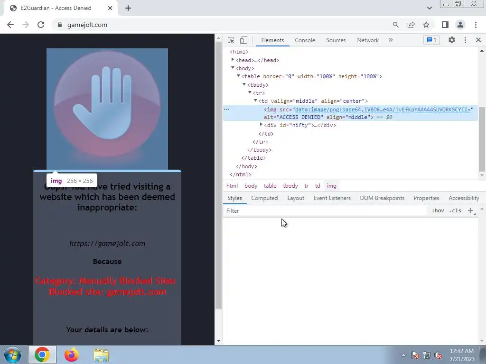Switch to the Network tab
This screenshot has height=364, width=486.
(368, 40)
